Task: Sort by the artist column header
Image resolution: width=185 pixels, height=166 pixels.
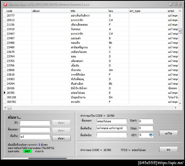Action: [x=173, y=11]
